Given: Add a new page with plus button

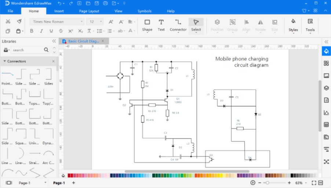Looking at the screenshot, I should pos(73,183).
